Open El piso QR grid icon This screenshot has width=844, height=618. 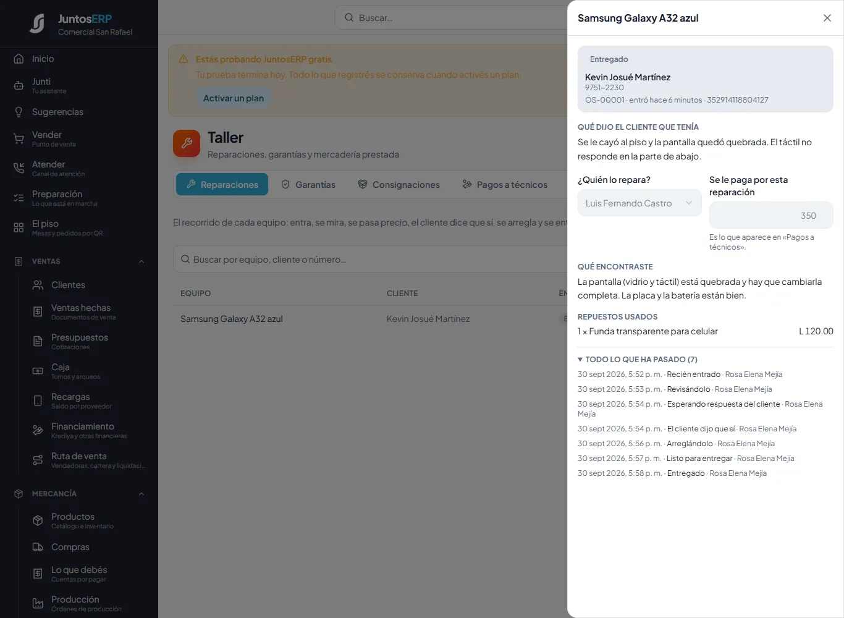click(19, 227)
